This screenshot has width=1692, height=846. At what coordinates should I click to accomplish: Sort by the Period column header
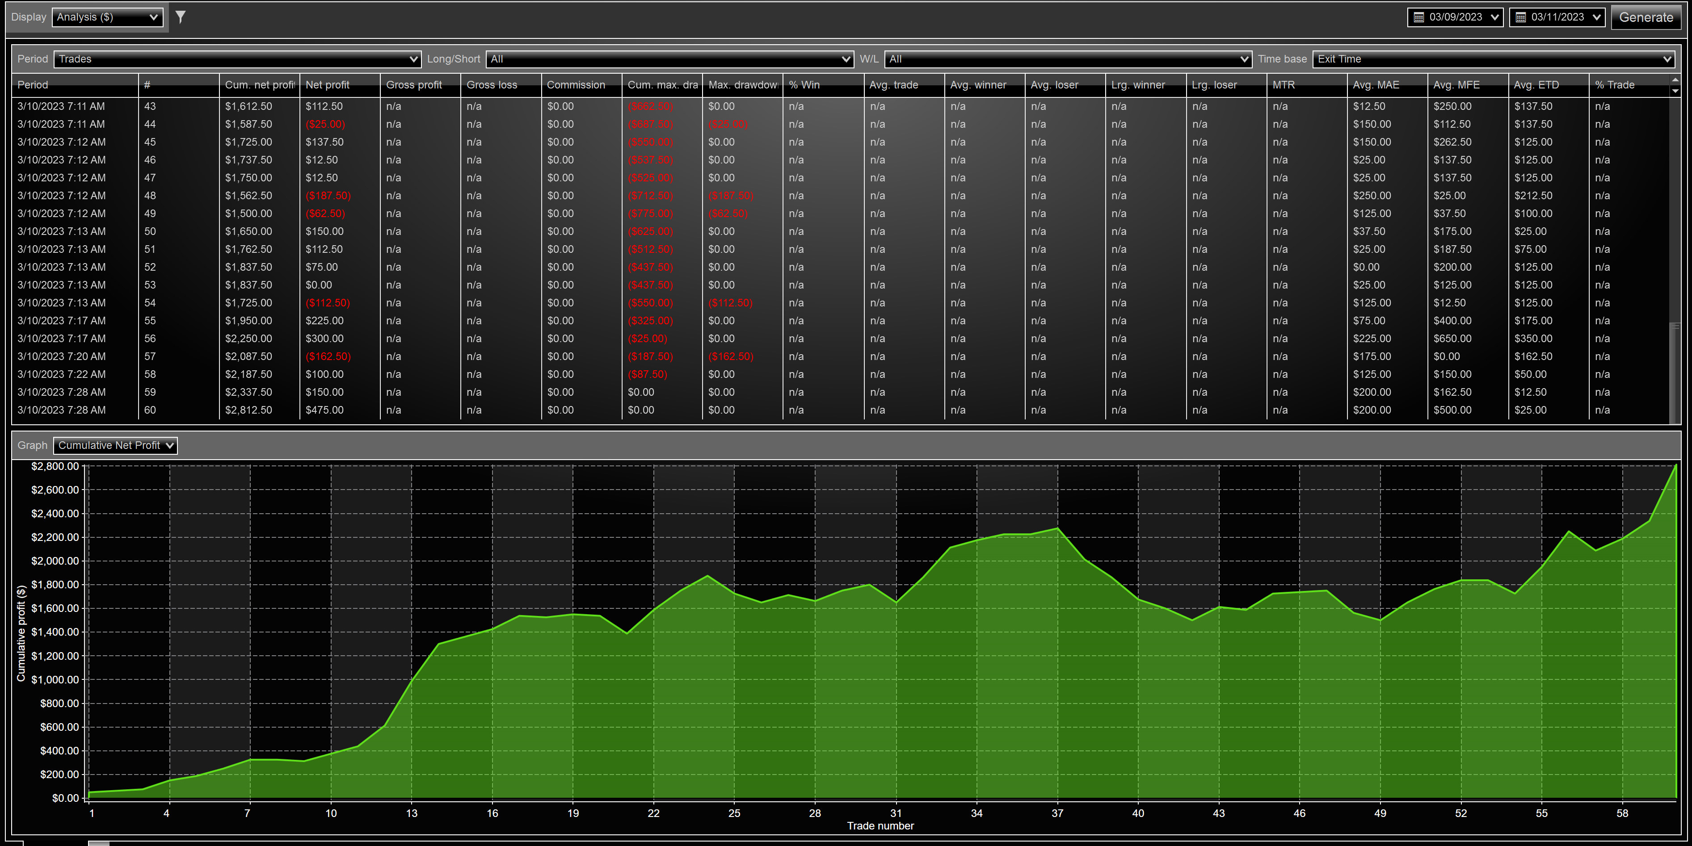click(x=75, y=85)
